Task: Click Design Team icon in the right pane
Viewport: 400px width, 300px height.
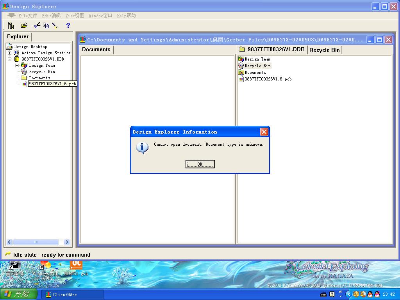Action: click(241, 59)
